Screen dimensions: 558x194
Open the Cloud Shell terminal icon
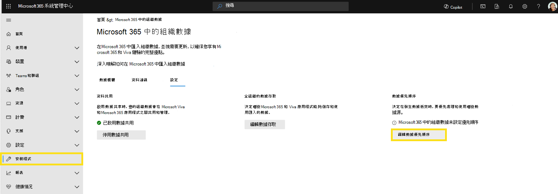point(483,7)
